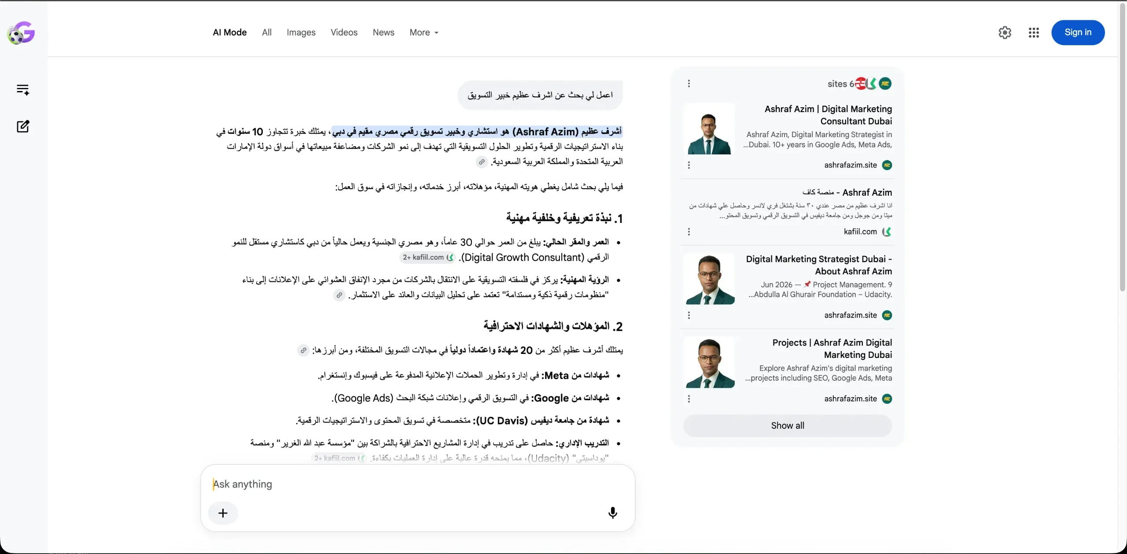The image size is (1127, 554).
Task: Open quick settings gear icon
Action: pos(1005,33)
